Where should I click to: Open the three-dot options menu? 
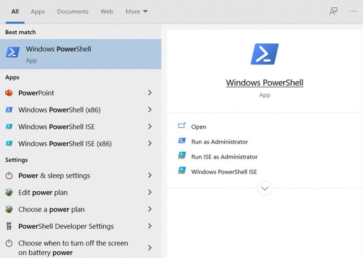(x=353, y=11)
